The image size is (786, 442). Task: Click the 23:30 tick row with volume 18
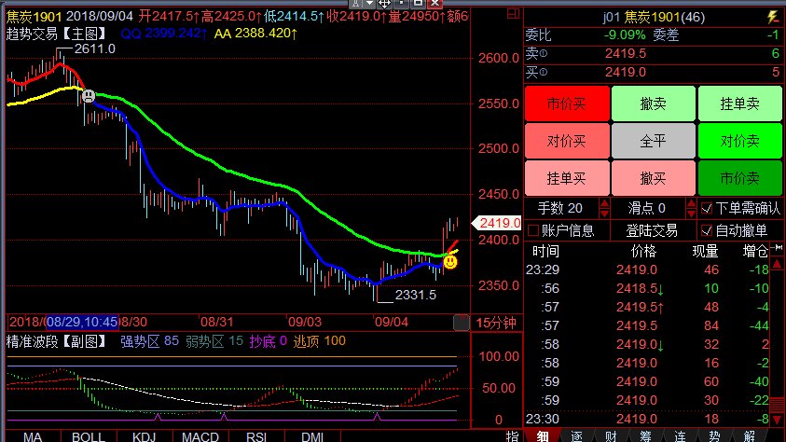[x=647, y=419]
